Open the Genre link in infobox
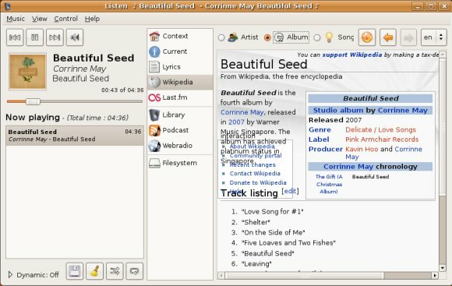This screenshot has width=452, height=286. coord(320,129)
